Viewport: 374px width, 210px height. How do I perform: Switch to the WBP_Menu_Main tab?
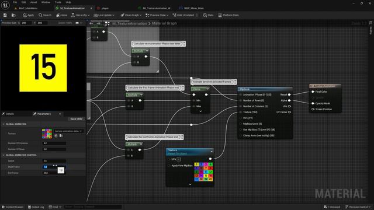click(193, 8)
